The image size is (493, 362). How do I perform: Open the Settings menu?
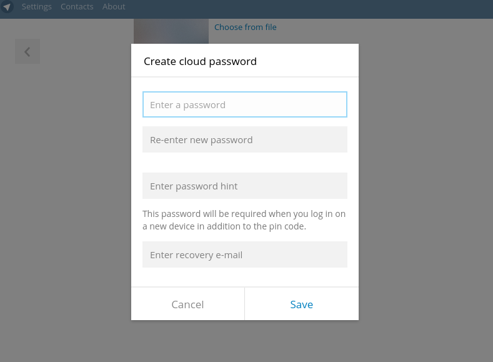click(36, 7)
